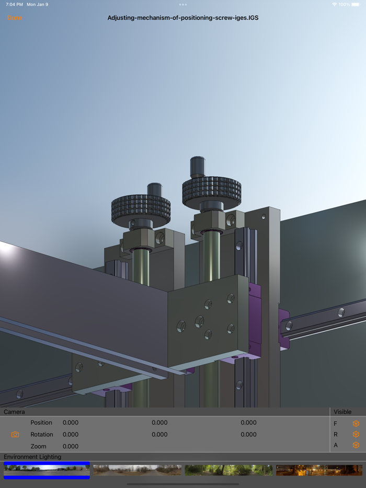
Task: Tap the three-dot multitasking menu at top
Action: [x=183, y=5]
